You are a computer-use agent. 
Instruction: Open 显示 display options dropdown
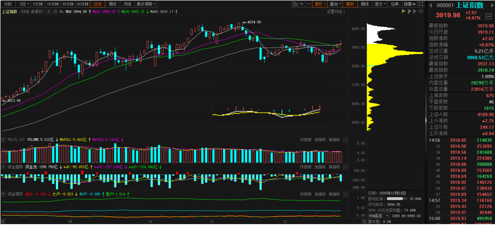pos(380,4)
